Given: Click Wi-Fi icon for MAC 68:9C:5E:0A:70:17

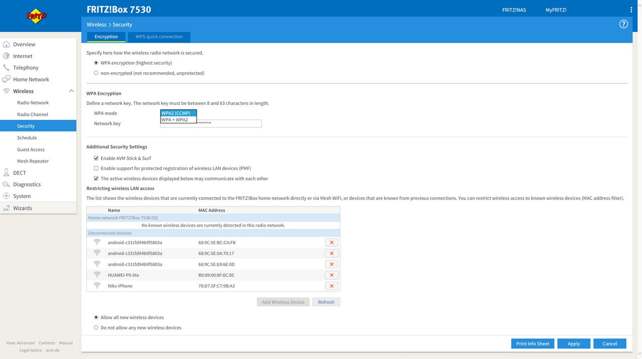Looking at the screenshot, I should pyautogui.click(x=97, y=253).
